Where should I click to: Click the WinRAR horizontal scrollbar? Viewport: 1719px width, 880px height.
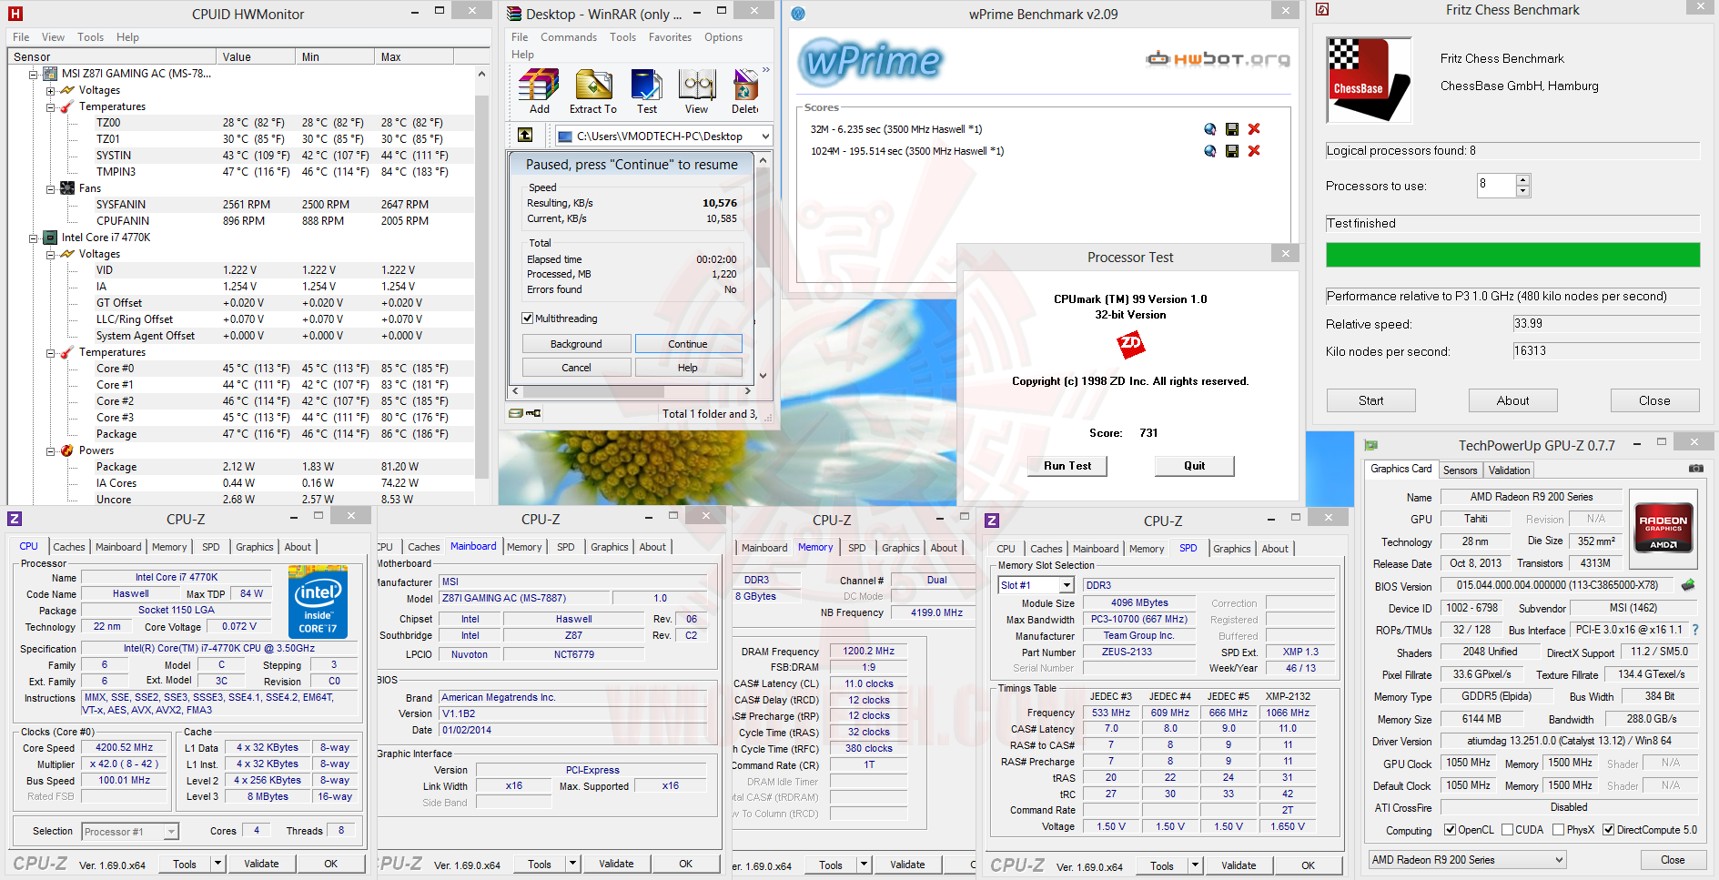(632, 391)
